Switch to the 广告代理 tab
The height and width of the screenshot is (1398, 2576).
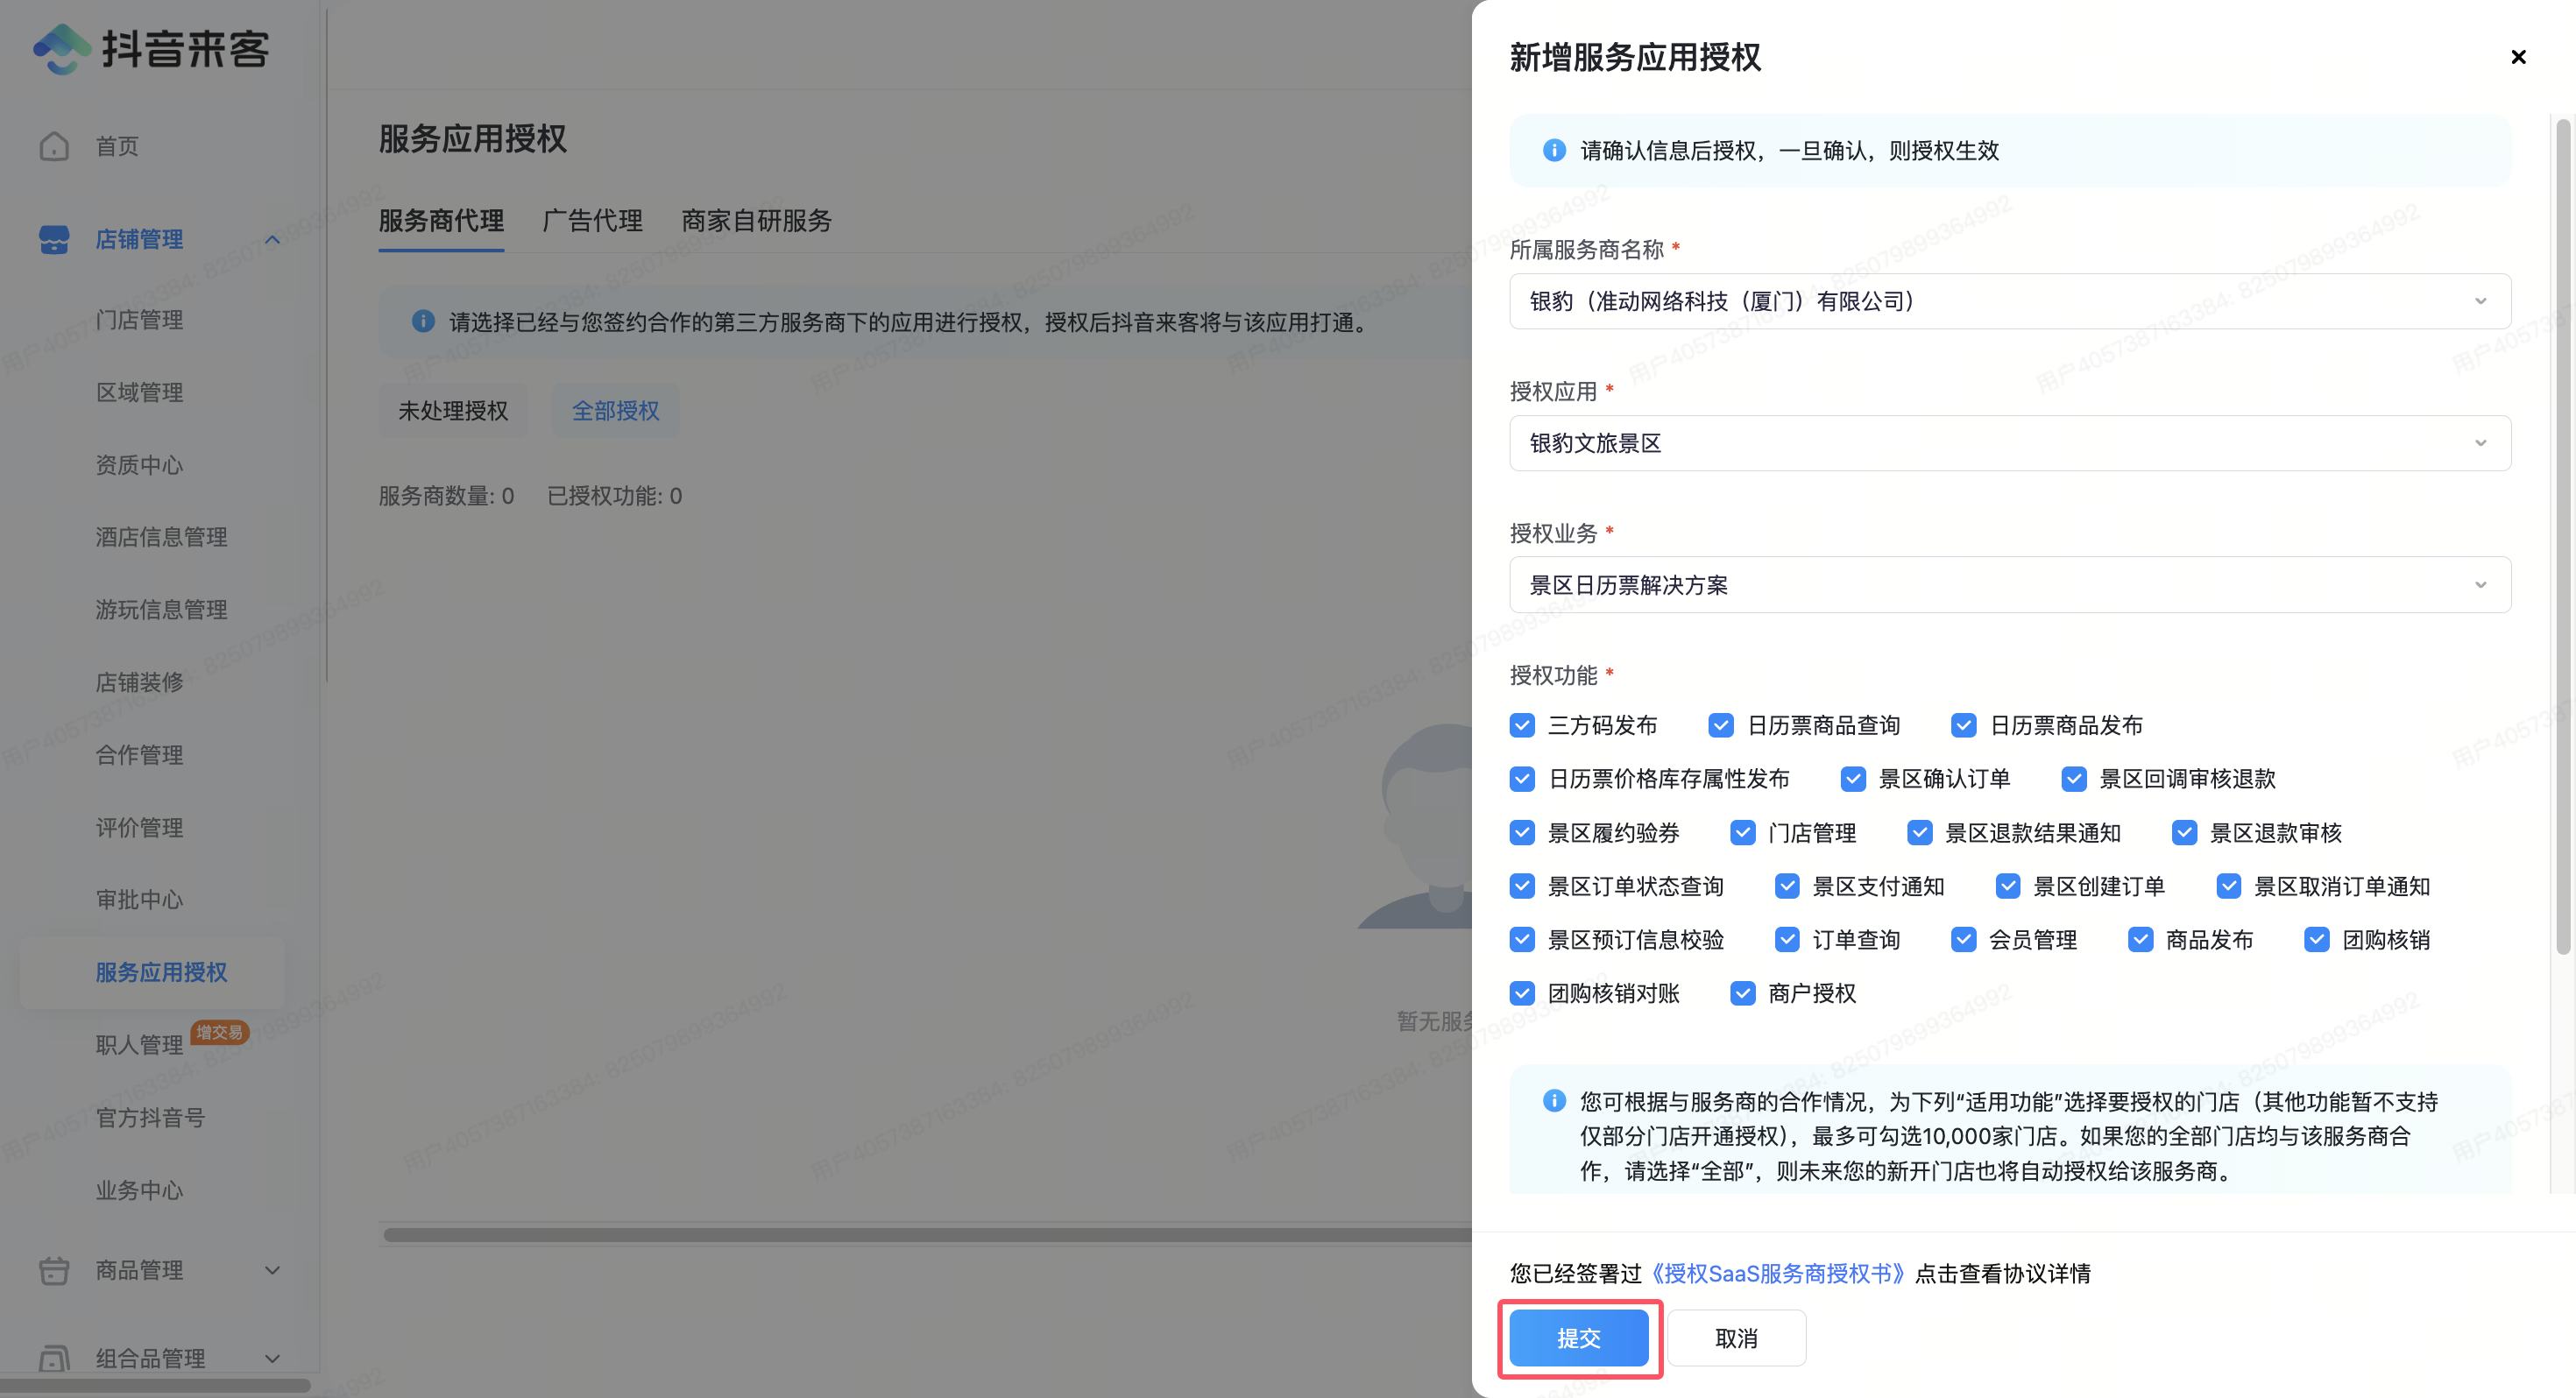coord(592,221)
